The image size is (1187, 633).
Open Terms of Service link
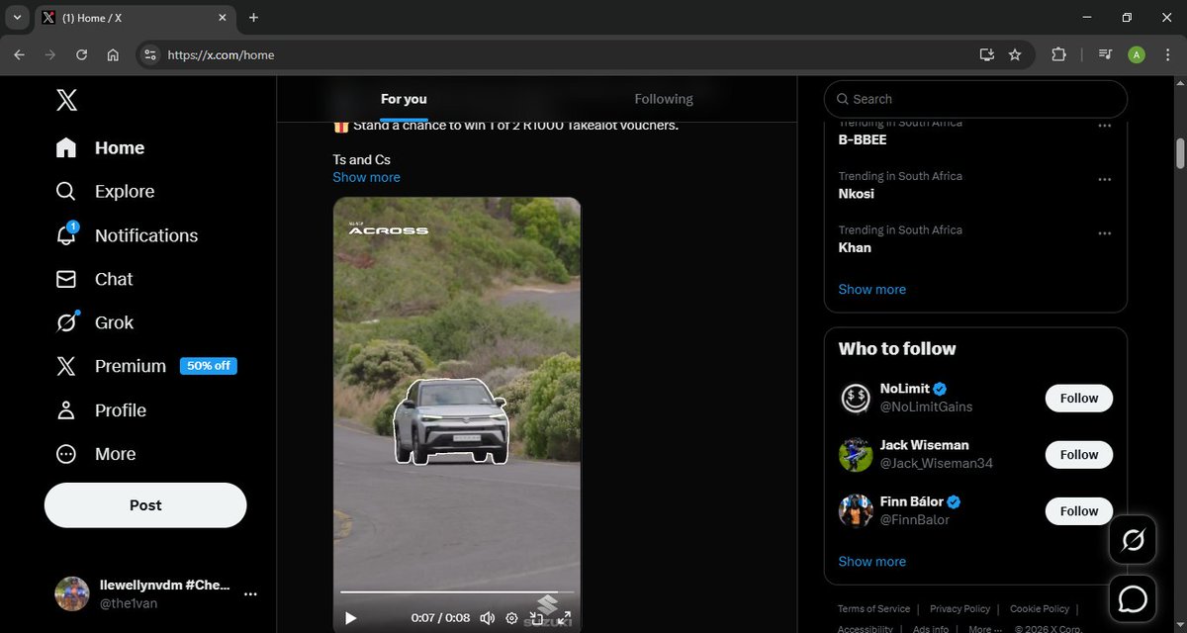[x=873, y=609]
